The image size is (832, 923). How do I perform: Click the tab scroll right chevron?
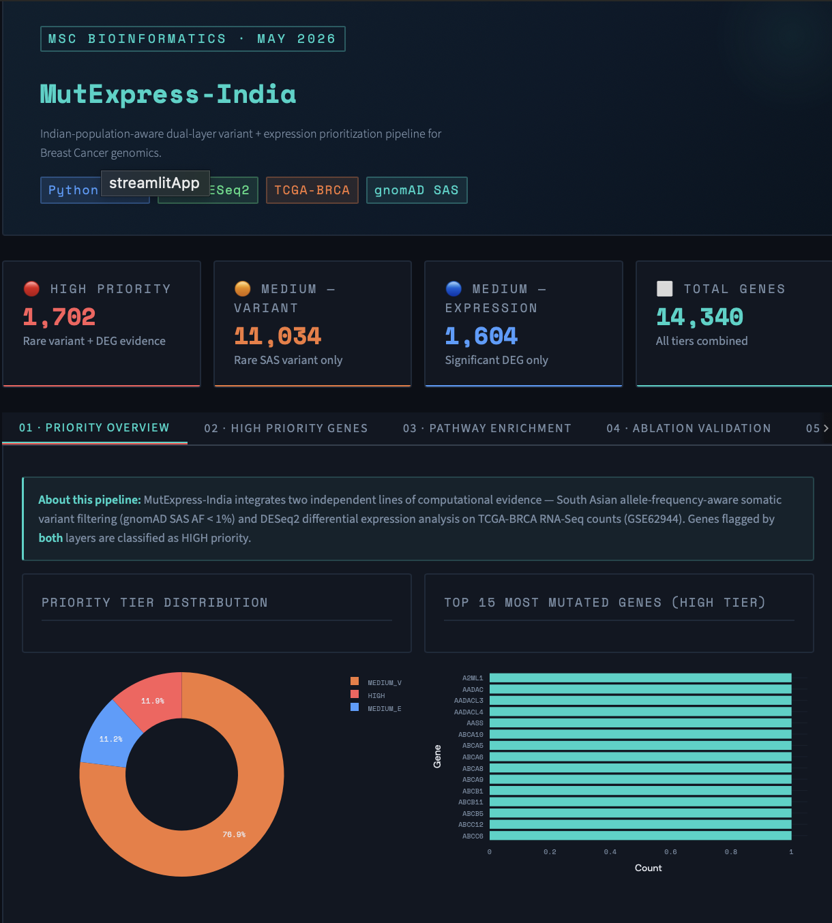(826, 428)
